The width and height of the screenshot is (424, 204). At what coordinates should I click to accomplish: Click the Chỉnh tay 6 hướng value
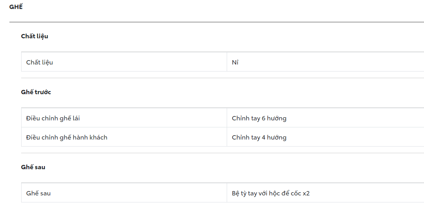click(259, 118)
